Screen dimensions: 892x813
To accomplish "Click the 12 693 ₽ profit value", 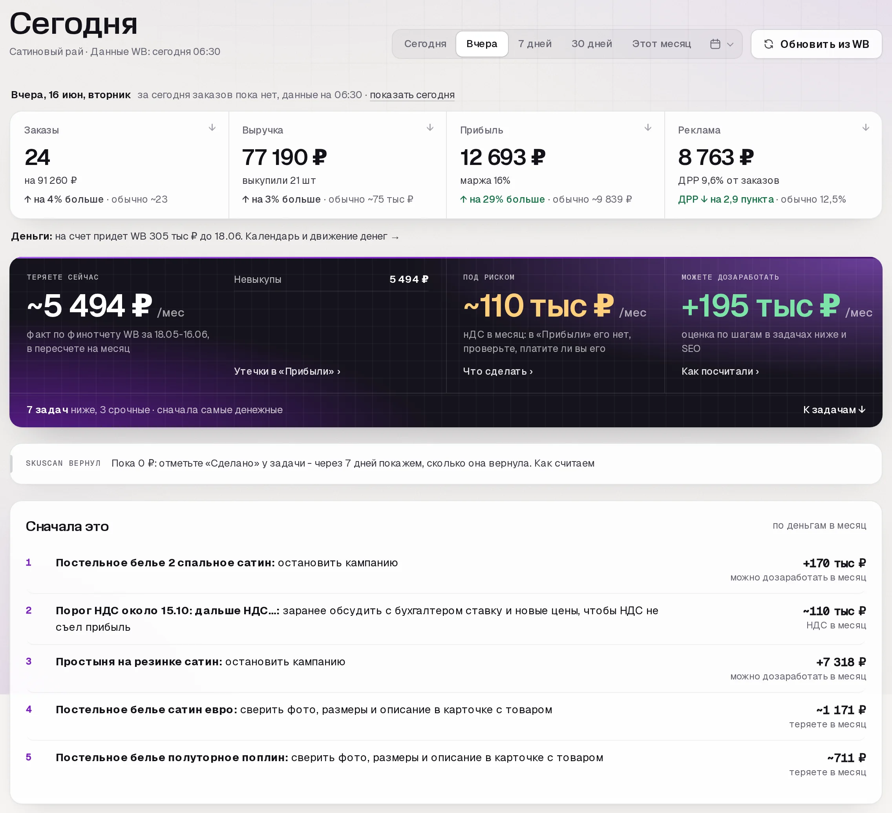I will click(x=503, y=157).
